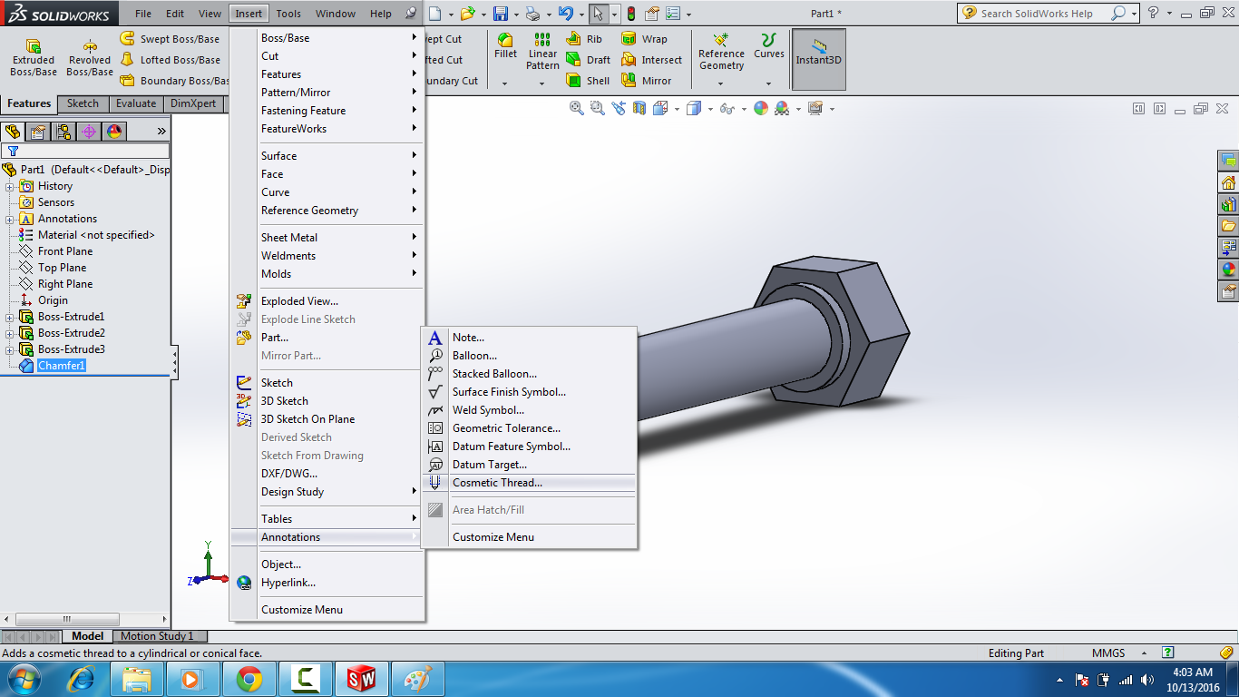This screenshot has width=1239, height=697.
Task: Open the Linear Pattern dropdown arrow
Action: pyautogui.click(x=542, y=83)
